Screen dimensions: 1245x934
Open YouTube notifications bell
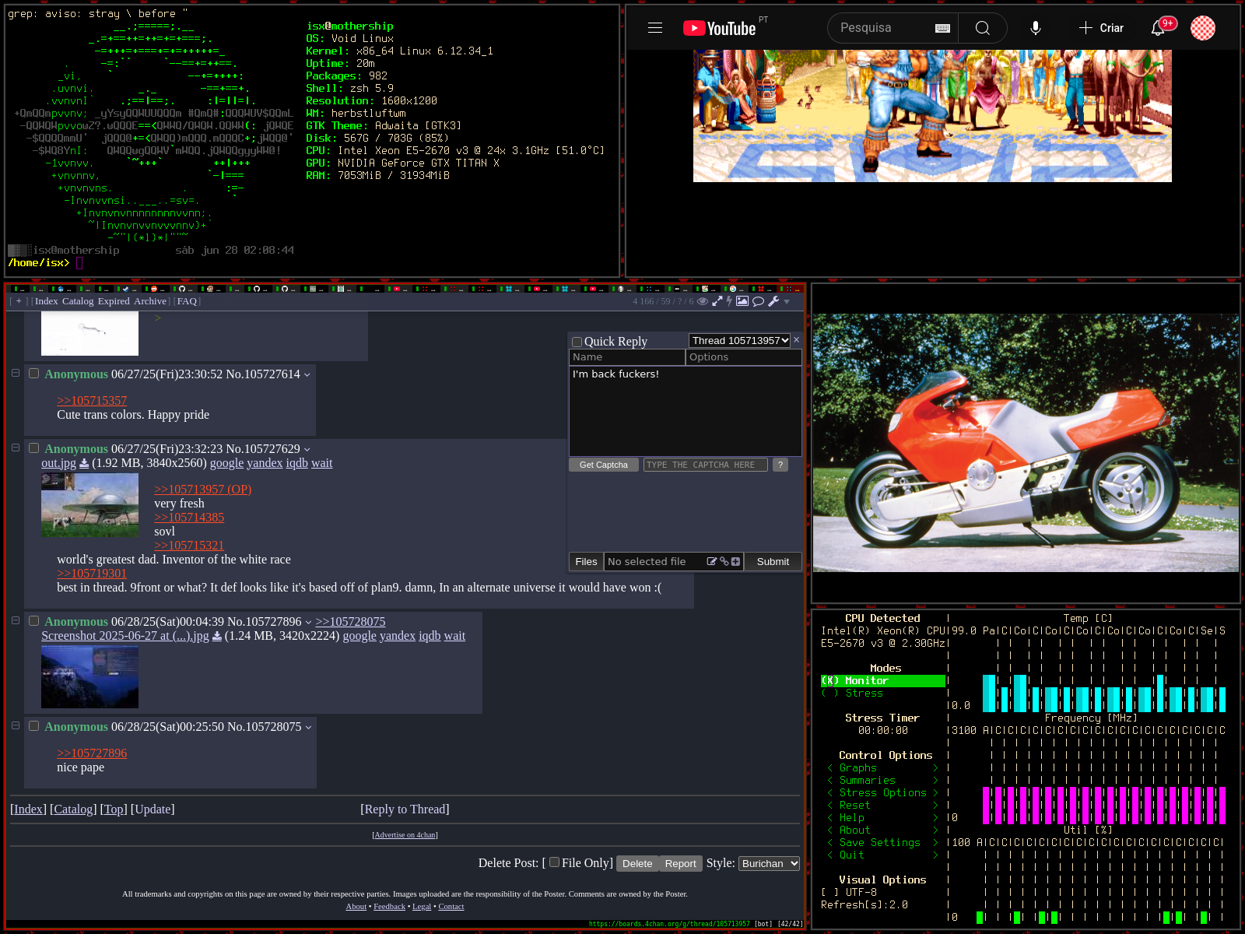tap(1159, 28)
